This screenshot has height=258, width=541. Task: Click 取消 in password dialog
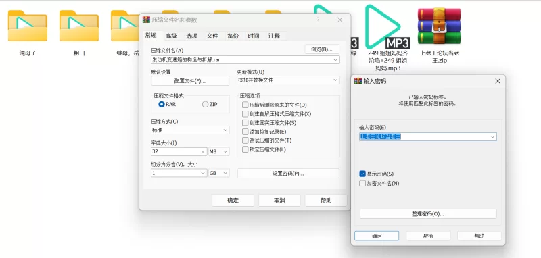(428, 236)
